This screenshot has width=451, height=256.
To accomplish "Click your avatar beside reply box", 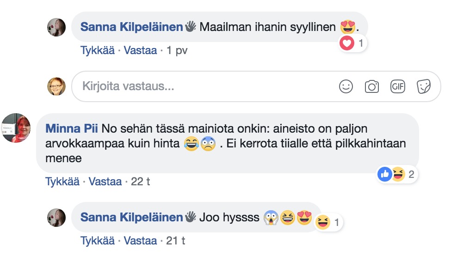I will [x=56, y=86].
